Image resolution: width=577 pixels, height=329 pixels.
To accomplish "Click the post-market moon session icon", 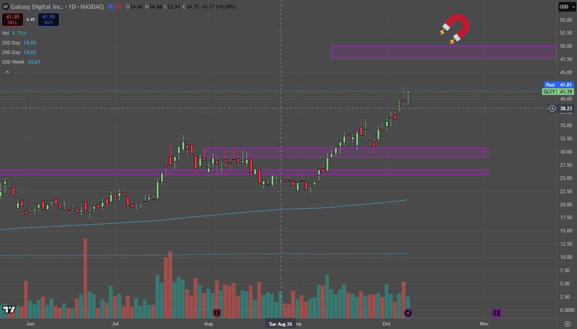I will click(x=111, y=7).
